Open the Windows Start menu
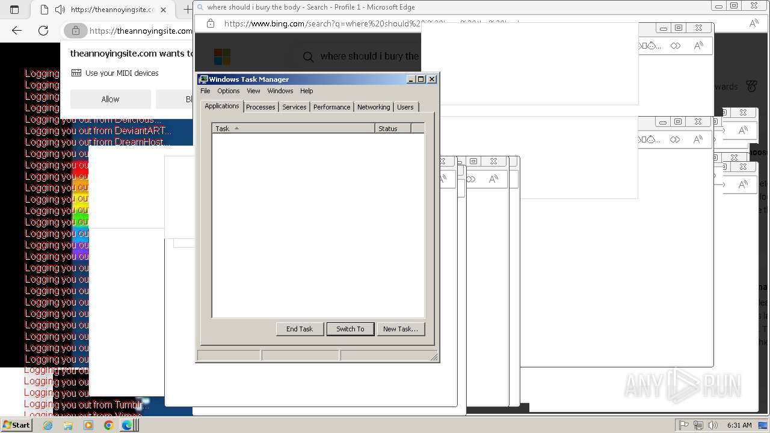770x433 pixels. point(16,425)
